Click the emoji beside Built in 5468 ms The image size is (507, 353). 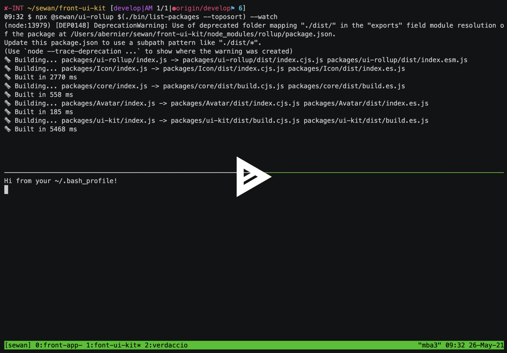(8, 129)
